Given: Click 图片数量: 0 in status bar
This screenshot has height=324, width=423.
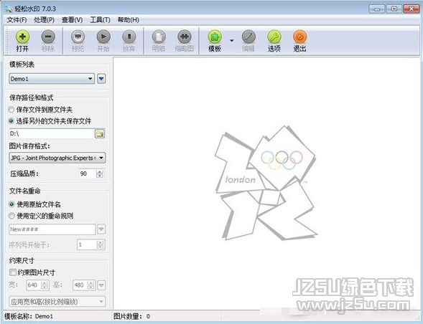Looking at the screenshot, I should pyautogui.click(x=131, y=316).
